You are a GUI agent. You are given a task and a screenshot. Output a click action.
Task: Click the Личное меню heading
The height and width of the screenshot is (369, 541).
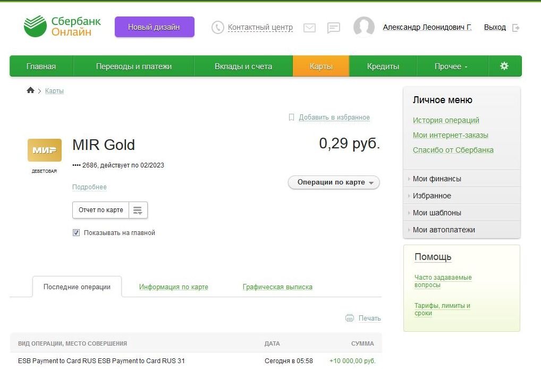[x=442, y=100]
